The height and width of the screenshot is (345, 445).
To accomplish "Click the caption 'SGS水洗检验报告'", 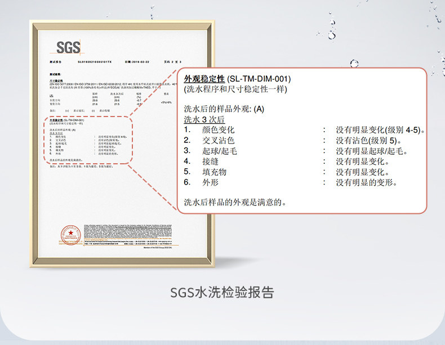I will 222,292.
